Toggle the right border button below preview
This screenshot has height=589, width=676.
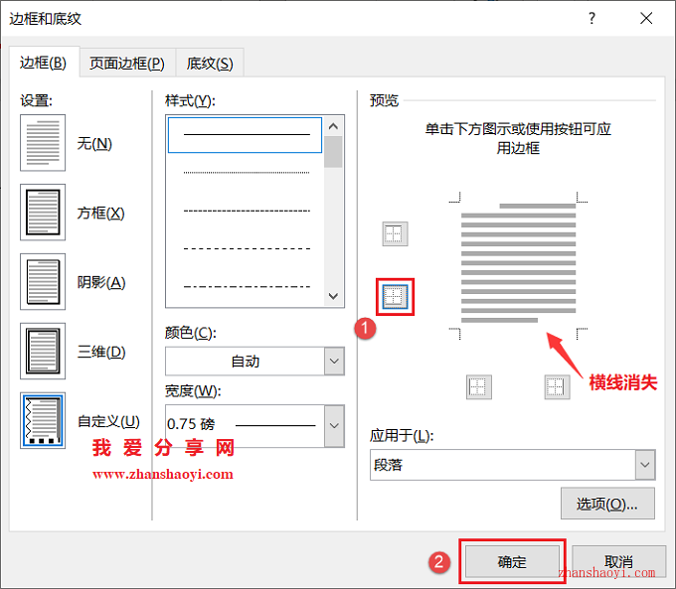coord(557,387)
